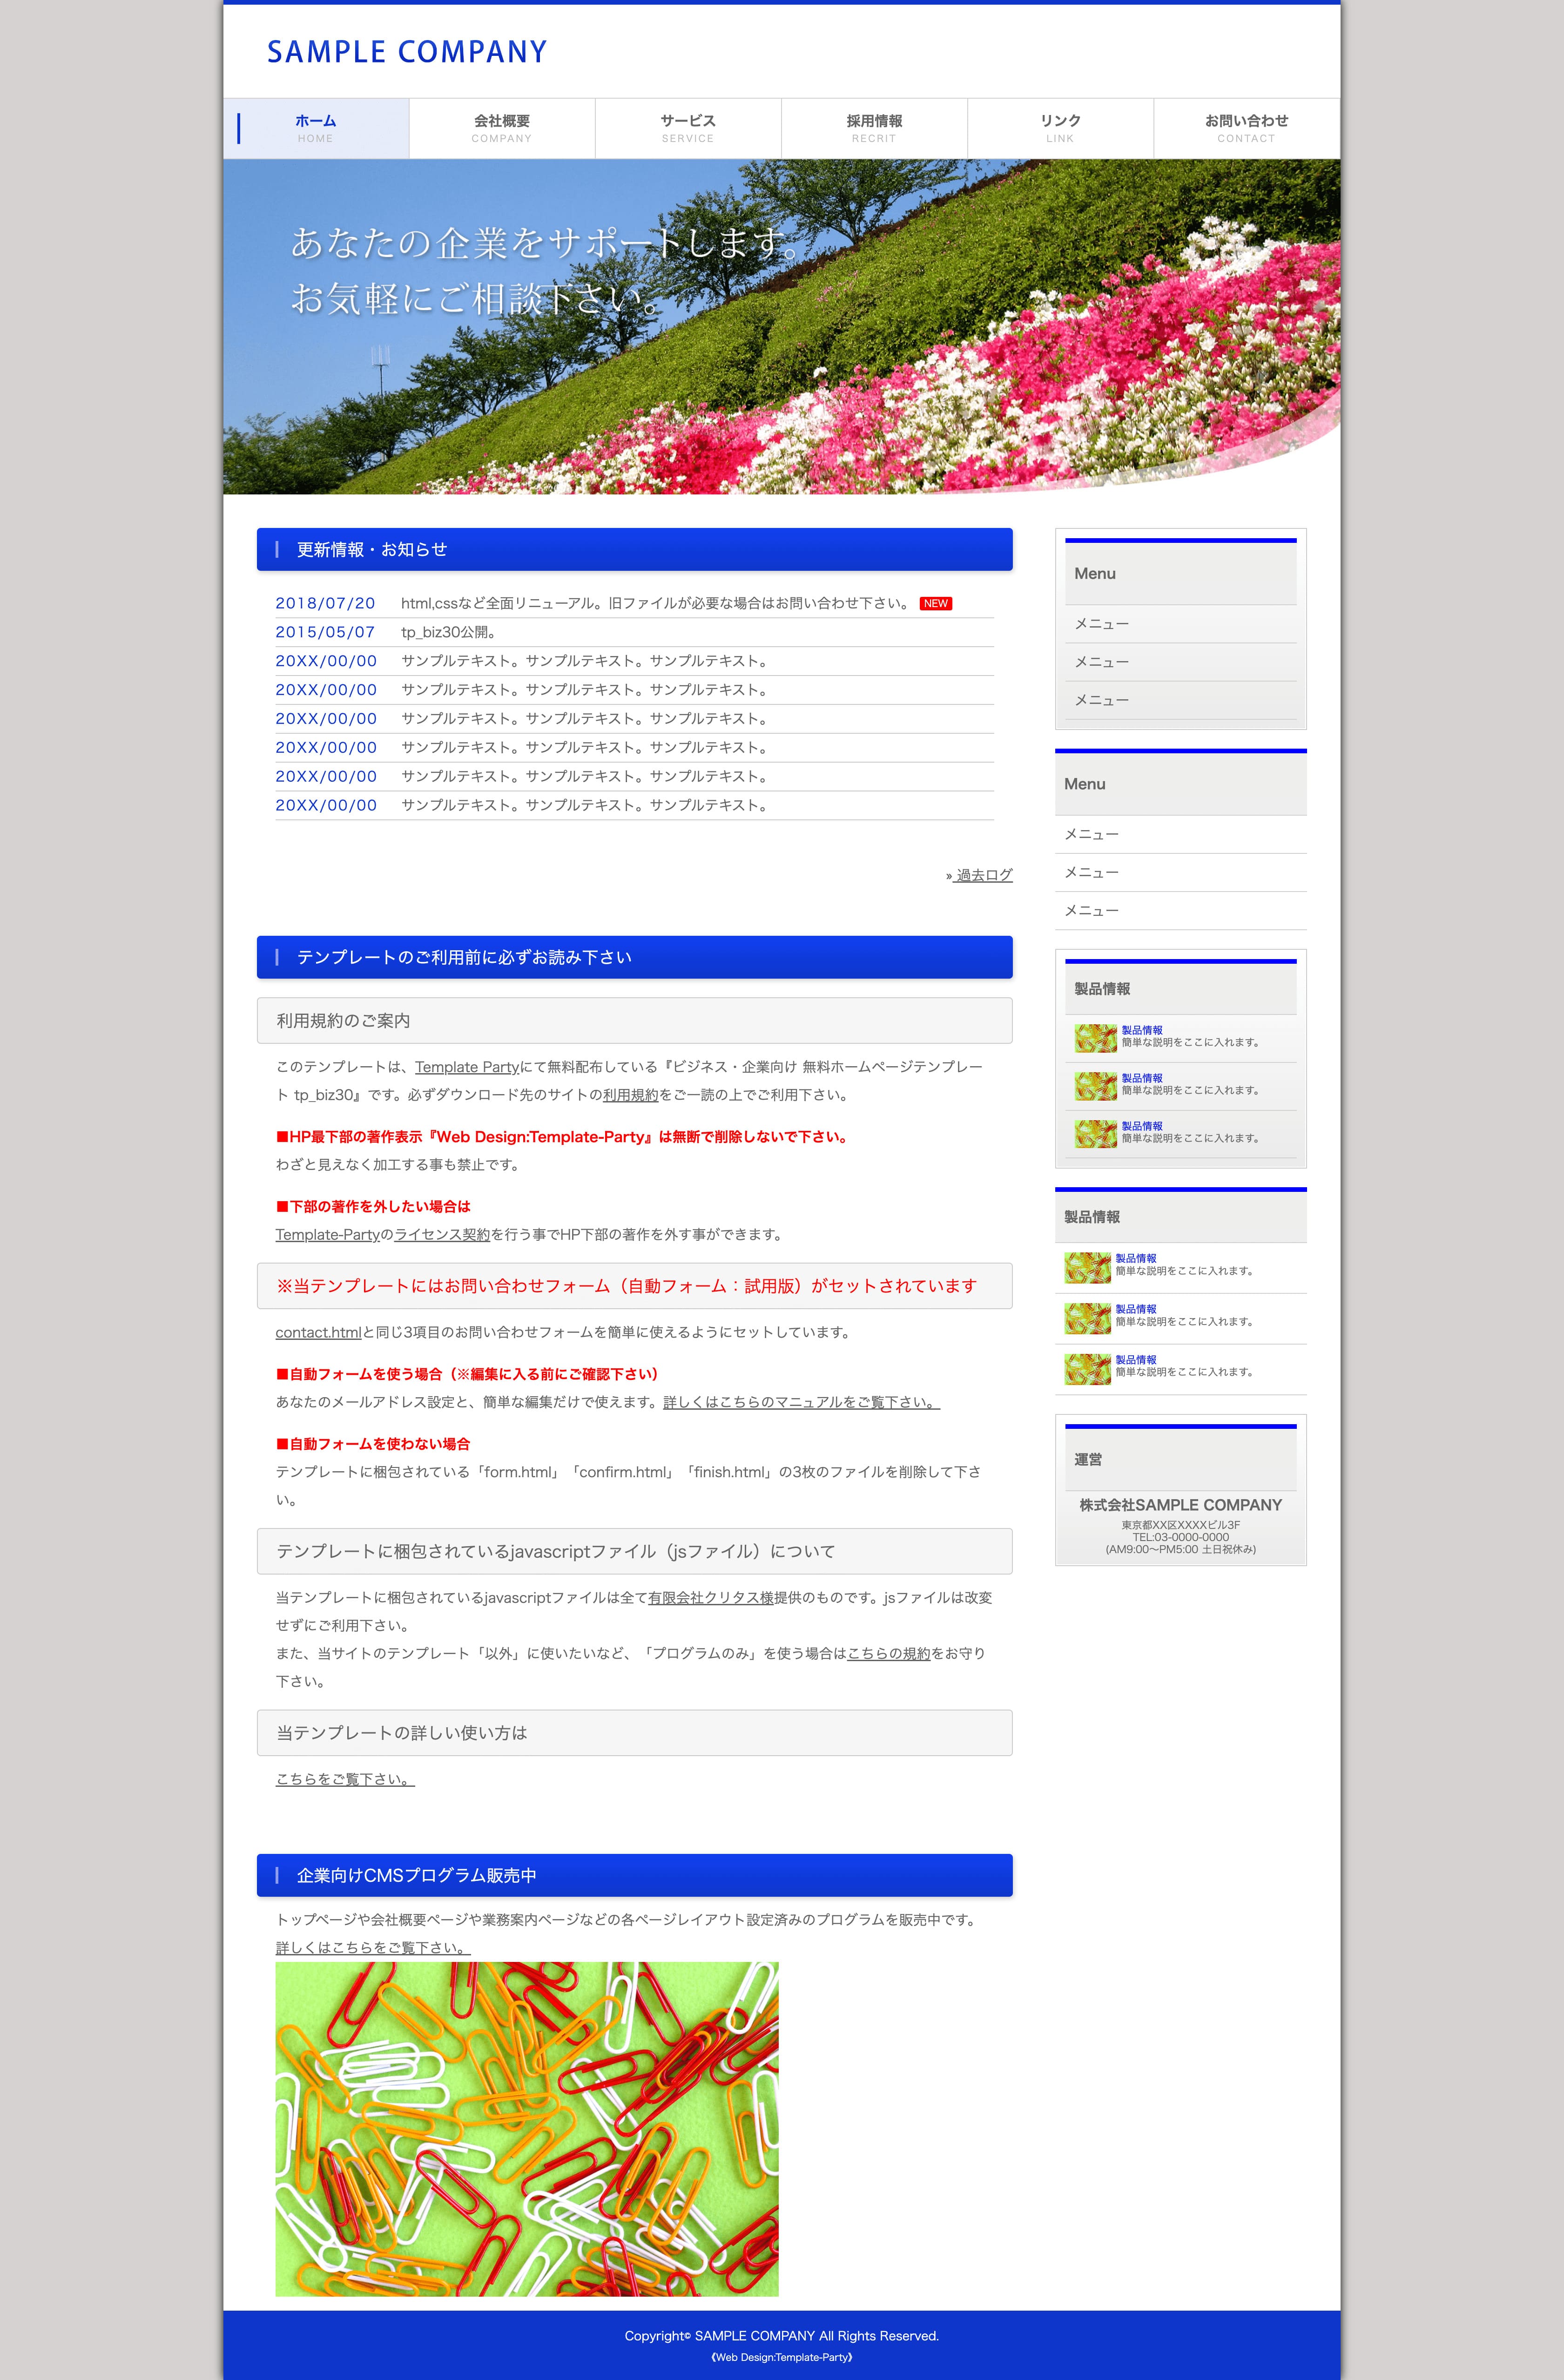Open the 会社概要 COMPANY page
1564x2380 pixels.
[501, 127]
